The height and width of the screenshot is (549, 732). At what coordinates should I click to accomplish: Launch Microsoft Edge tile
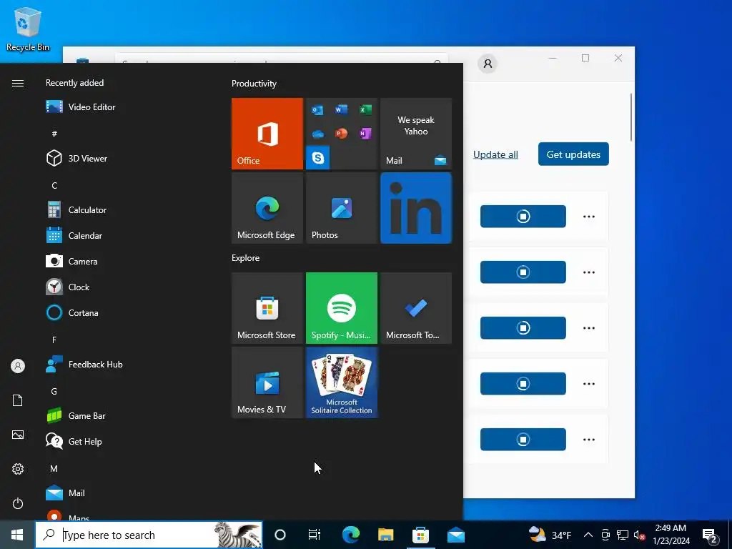click(x=267, y=208)
